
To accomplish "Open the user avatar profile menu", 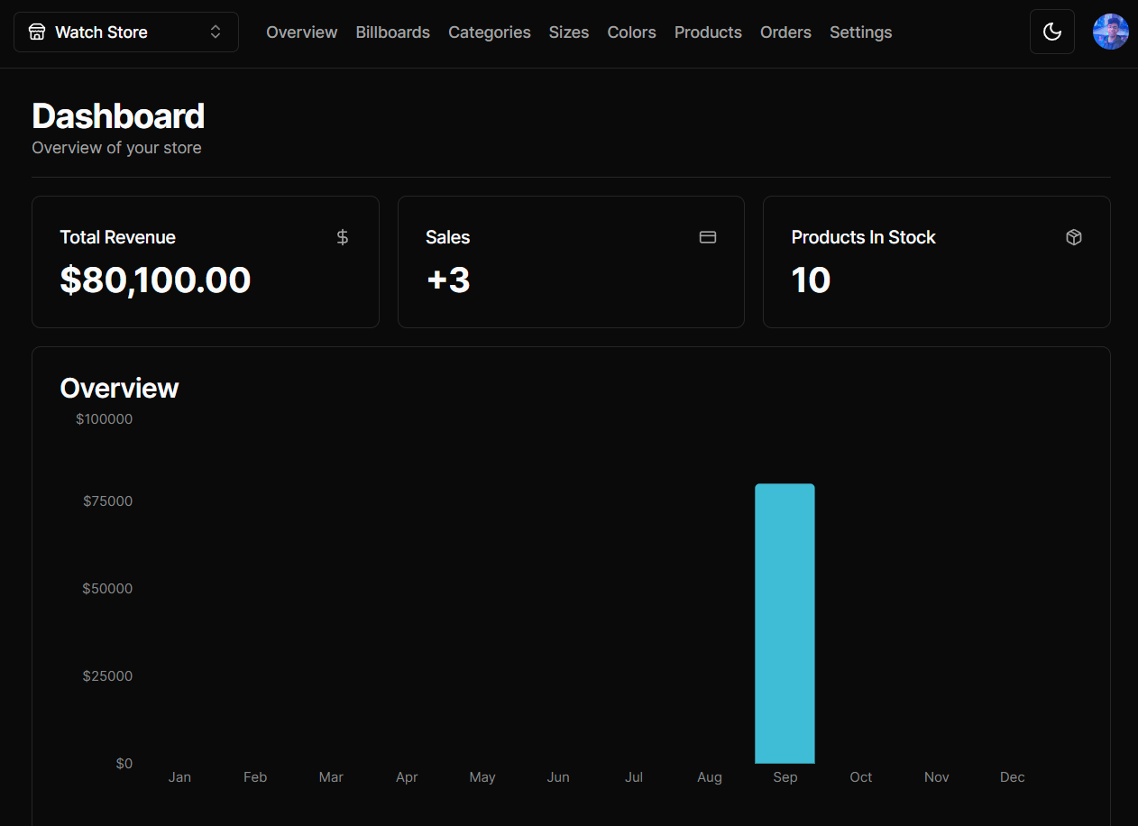I will click(x=1110, y=32).
